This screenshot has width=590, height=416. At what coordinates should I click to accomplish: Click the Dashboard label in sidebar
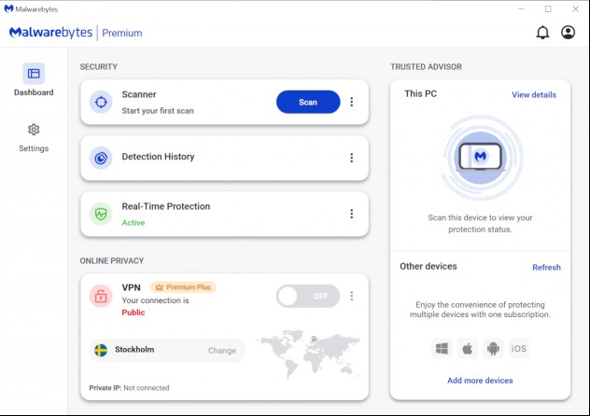[34, 92]
